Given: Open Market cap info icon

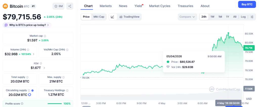Looking at the screenshot, I should (45, 36).
